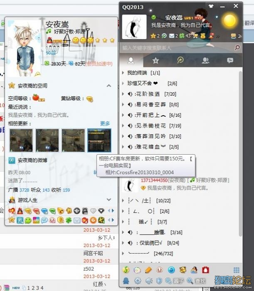This screenshot has height=291, width=254.
Task: Expand the contact group showing [10/22]
Action: [x=123, y=201]
